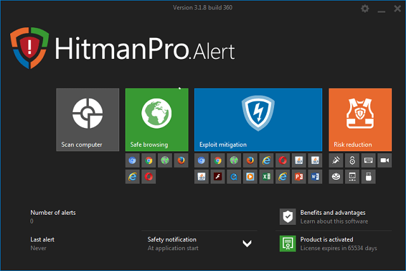The height and width of the screenshot is (271, 406).
Task: Select Windows Media Player icon
Action: point(250,177)
